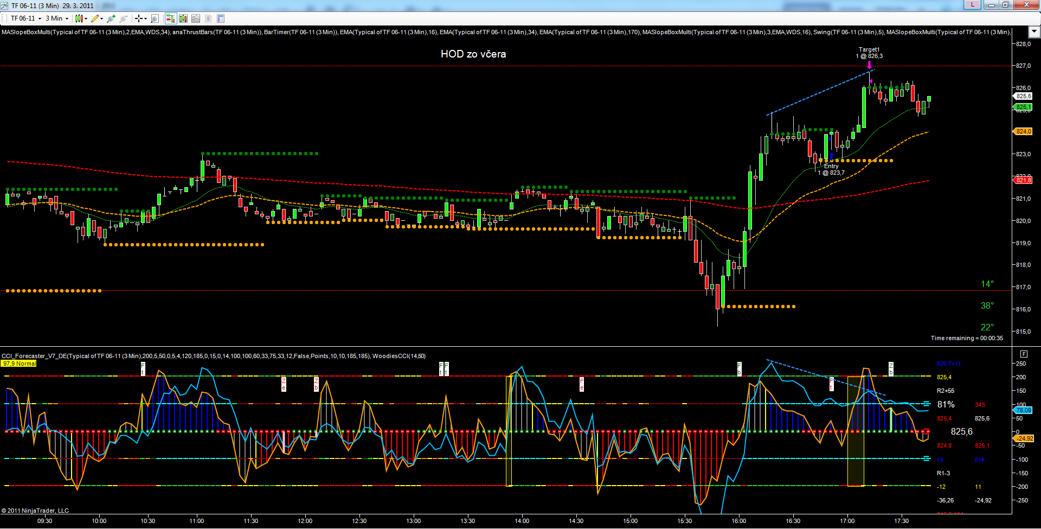Click the zoom out magnifier icon

(124, 18)
